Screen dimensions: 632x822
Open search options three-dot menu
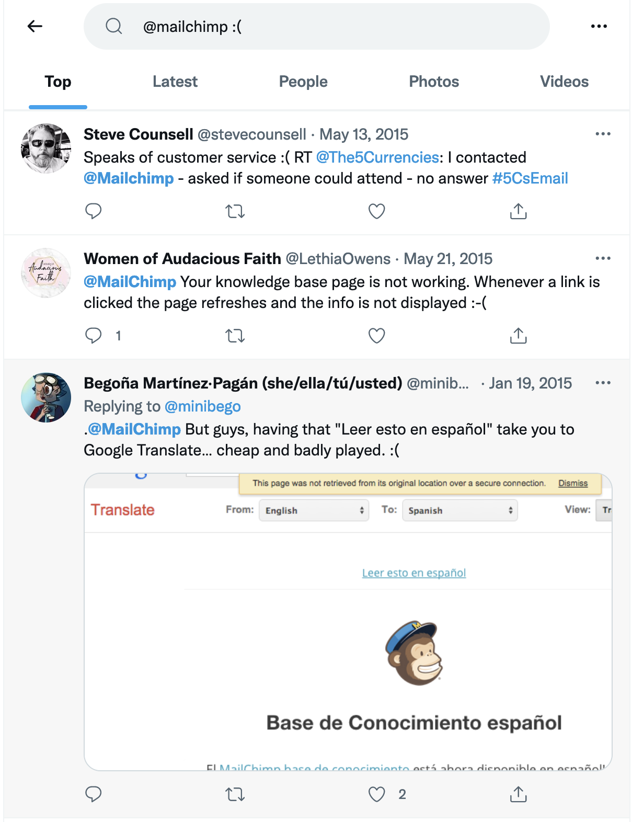(x=599, y=26)
